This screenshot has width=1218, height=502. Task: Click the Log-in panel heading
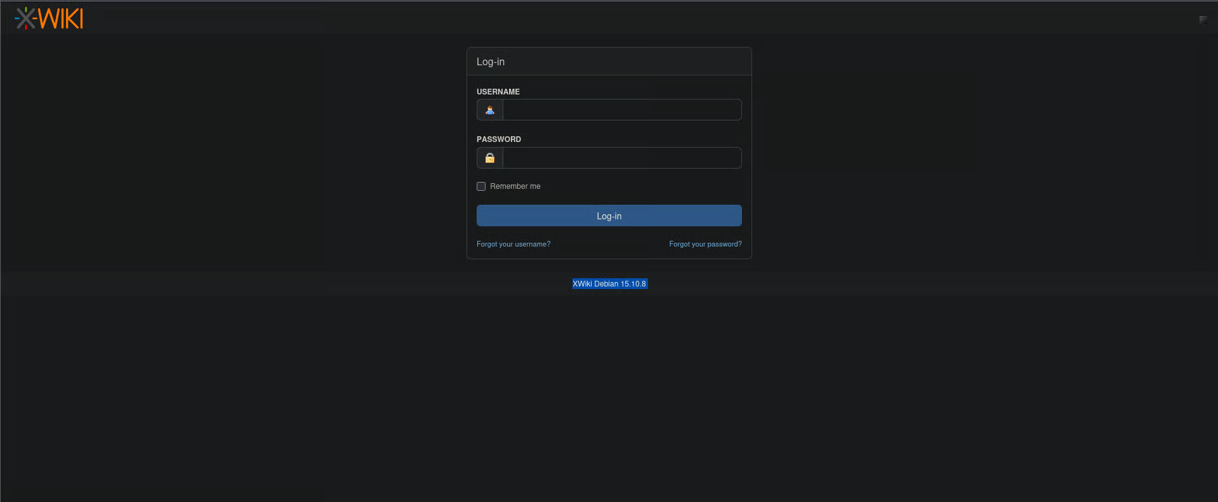491,61
